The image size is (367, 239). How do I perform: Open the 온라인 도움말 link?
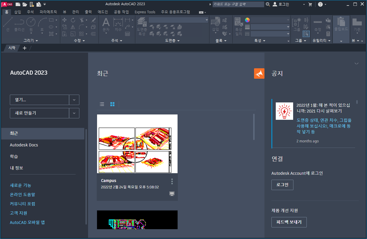[x=23, y=194]
